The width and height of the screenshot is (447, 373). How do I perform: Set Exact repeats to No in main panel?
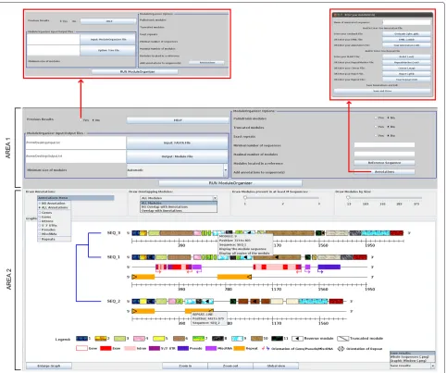pos(388,135)
